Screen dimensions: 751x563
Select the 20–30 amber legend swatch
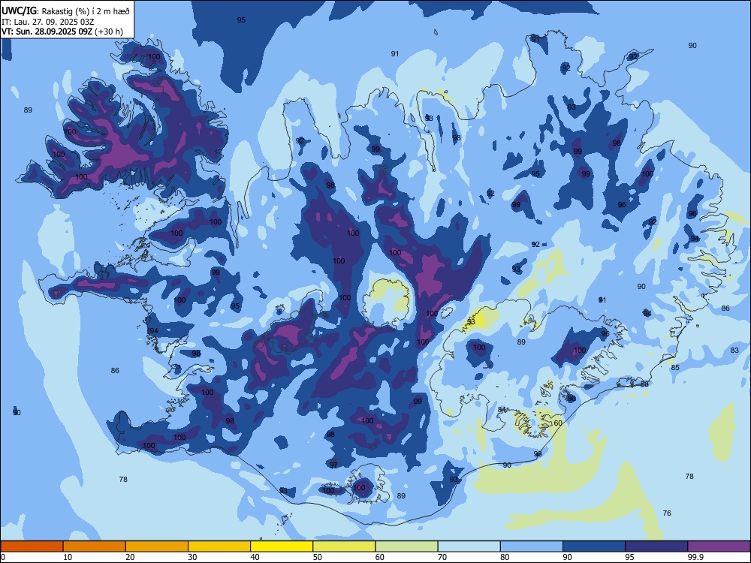[x=157, y=546]
